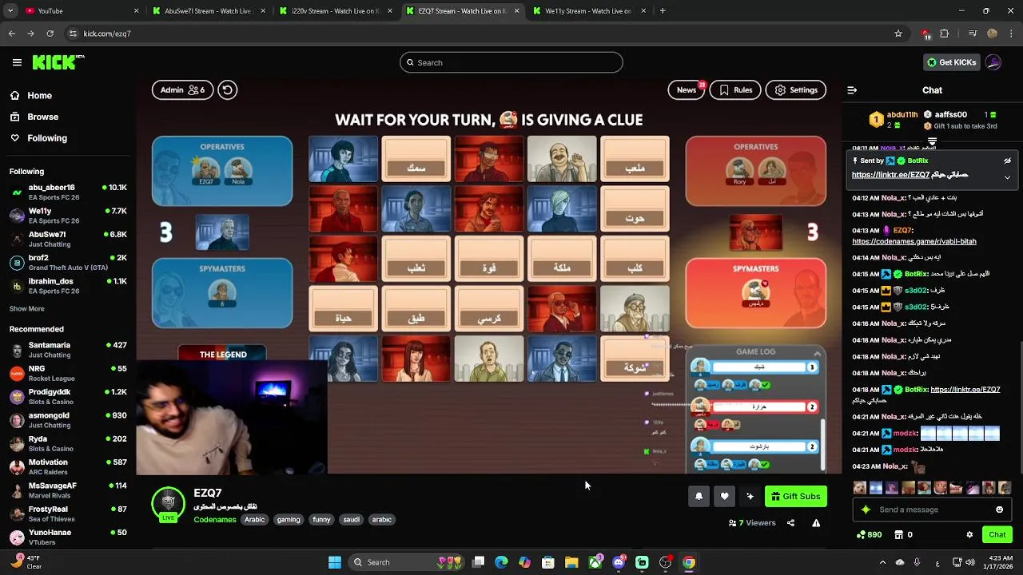
Task: Switch to the AbuSwe71 Stream tab
Action: [208, 11]
